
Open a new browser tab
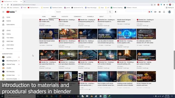click(x=25, y=2)
